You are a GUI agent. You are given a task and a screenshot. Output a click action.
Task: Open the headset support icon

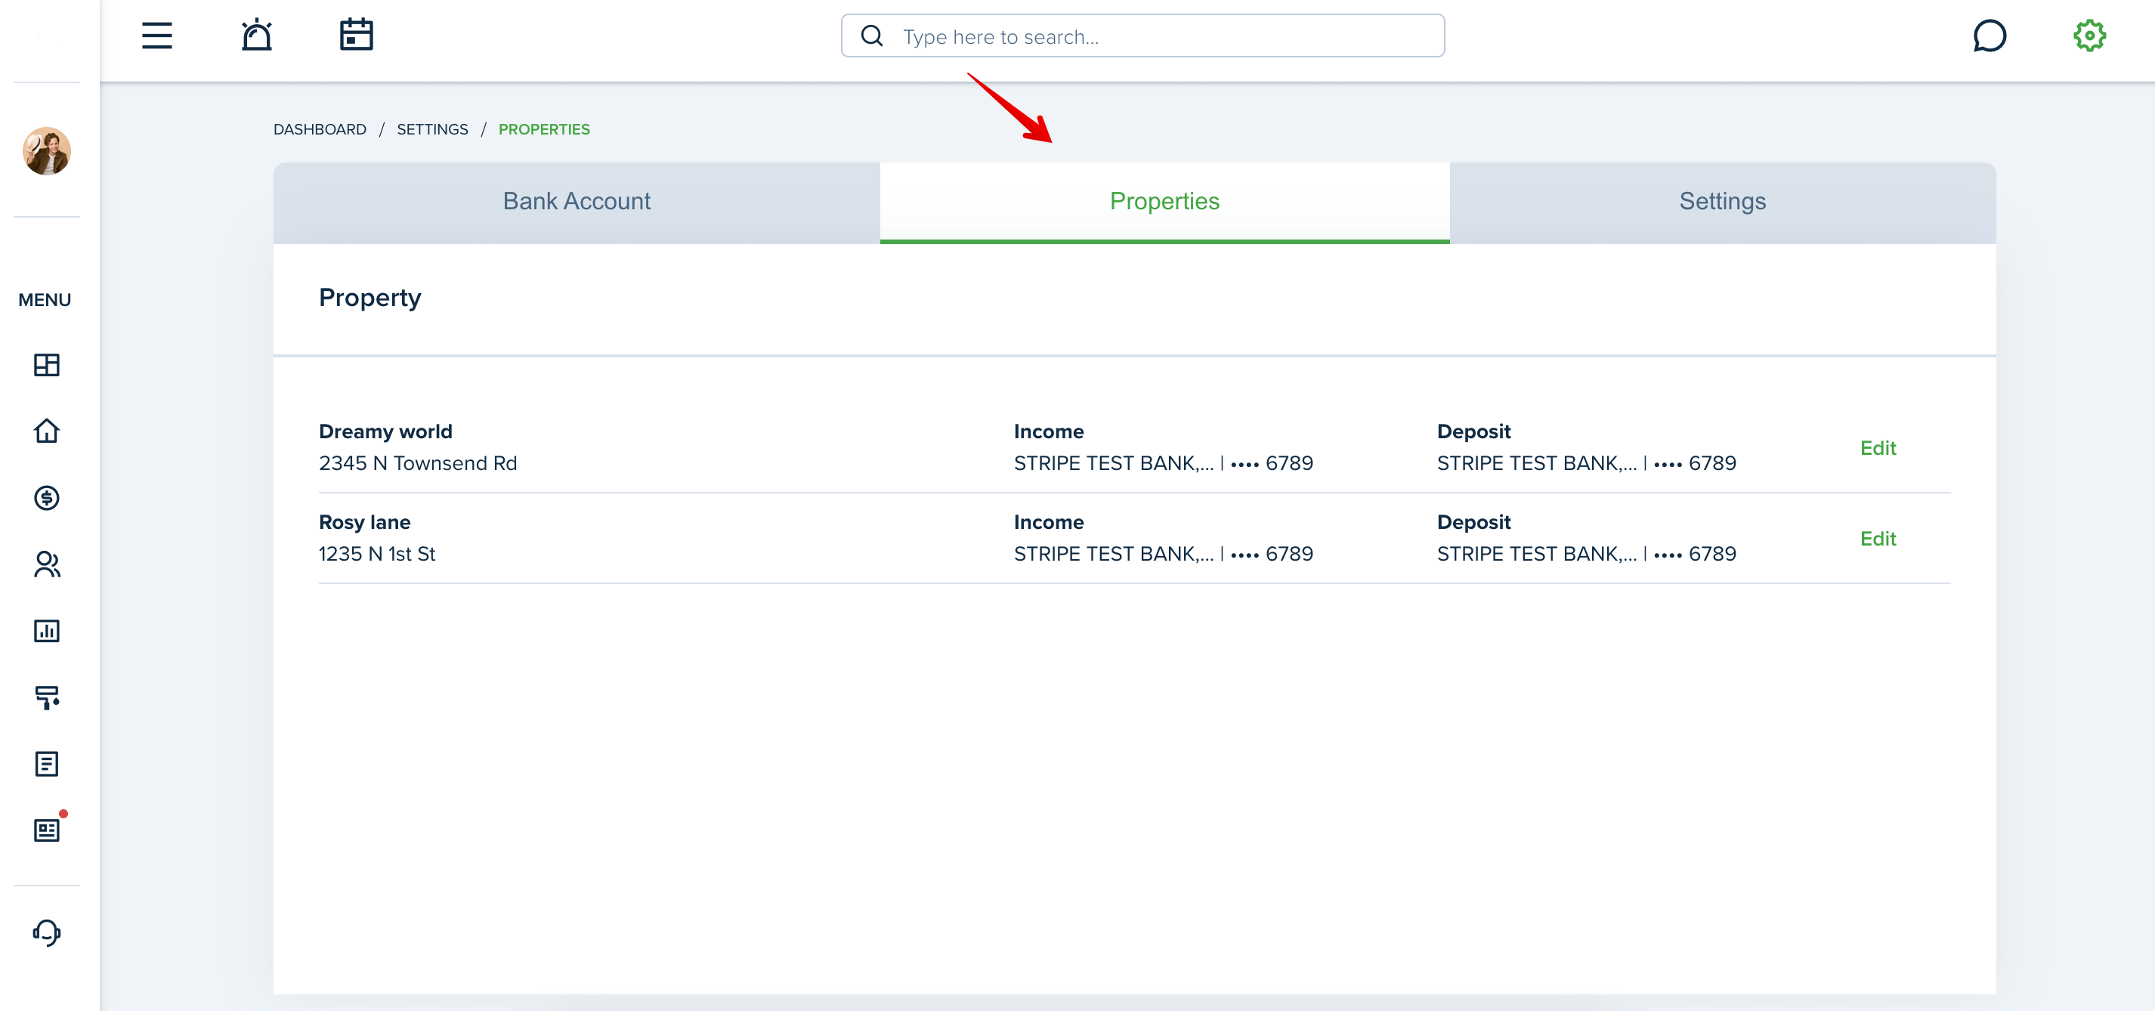point(47,932)
